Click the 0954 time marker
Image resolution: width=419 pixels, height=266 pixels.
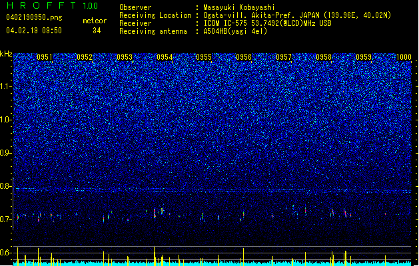click(165, 57)
